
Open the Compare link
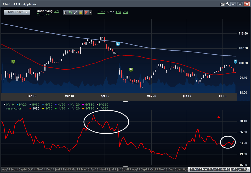coord(43,14)
